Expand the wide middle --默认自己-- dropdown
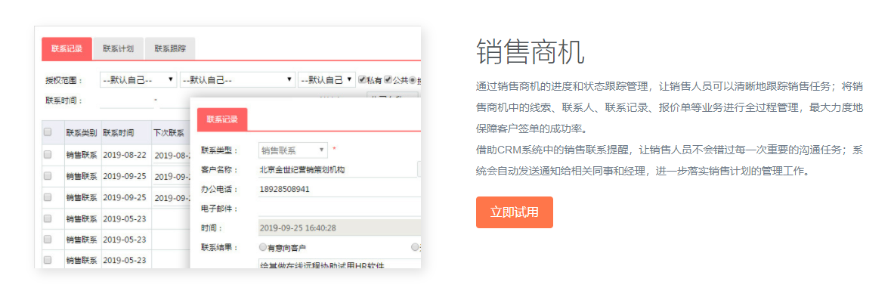894x297 pixels. [x=238, y=80]
